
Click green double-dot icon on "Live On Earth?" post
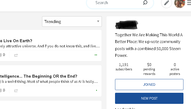click(x=96, y=55)
